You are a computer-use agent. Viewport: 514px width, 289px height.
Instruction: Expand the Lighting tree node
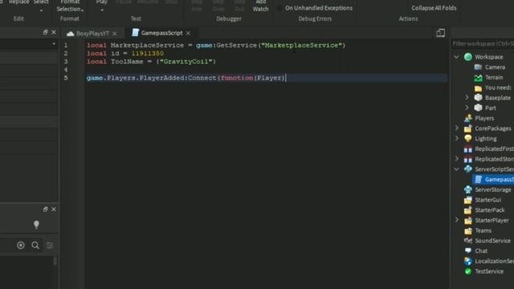[457, 138]
